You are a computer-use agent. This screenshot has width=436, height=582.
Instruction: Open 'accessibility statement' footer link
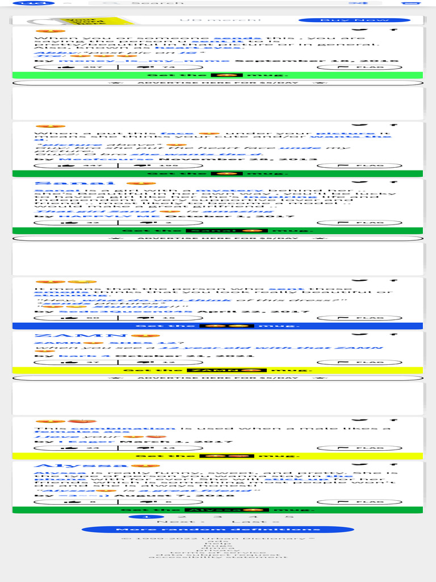[217, 557]
